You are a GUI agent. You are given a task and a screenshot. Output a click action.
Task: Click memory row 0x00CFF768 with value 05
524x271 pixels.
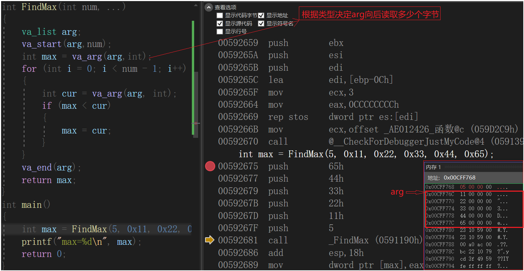click(466, 187)
